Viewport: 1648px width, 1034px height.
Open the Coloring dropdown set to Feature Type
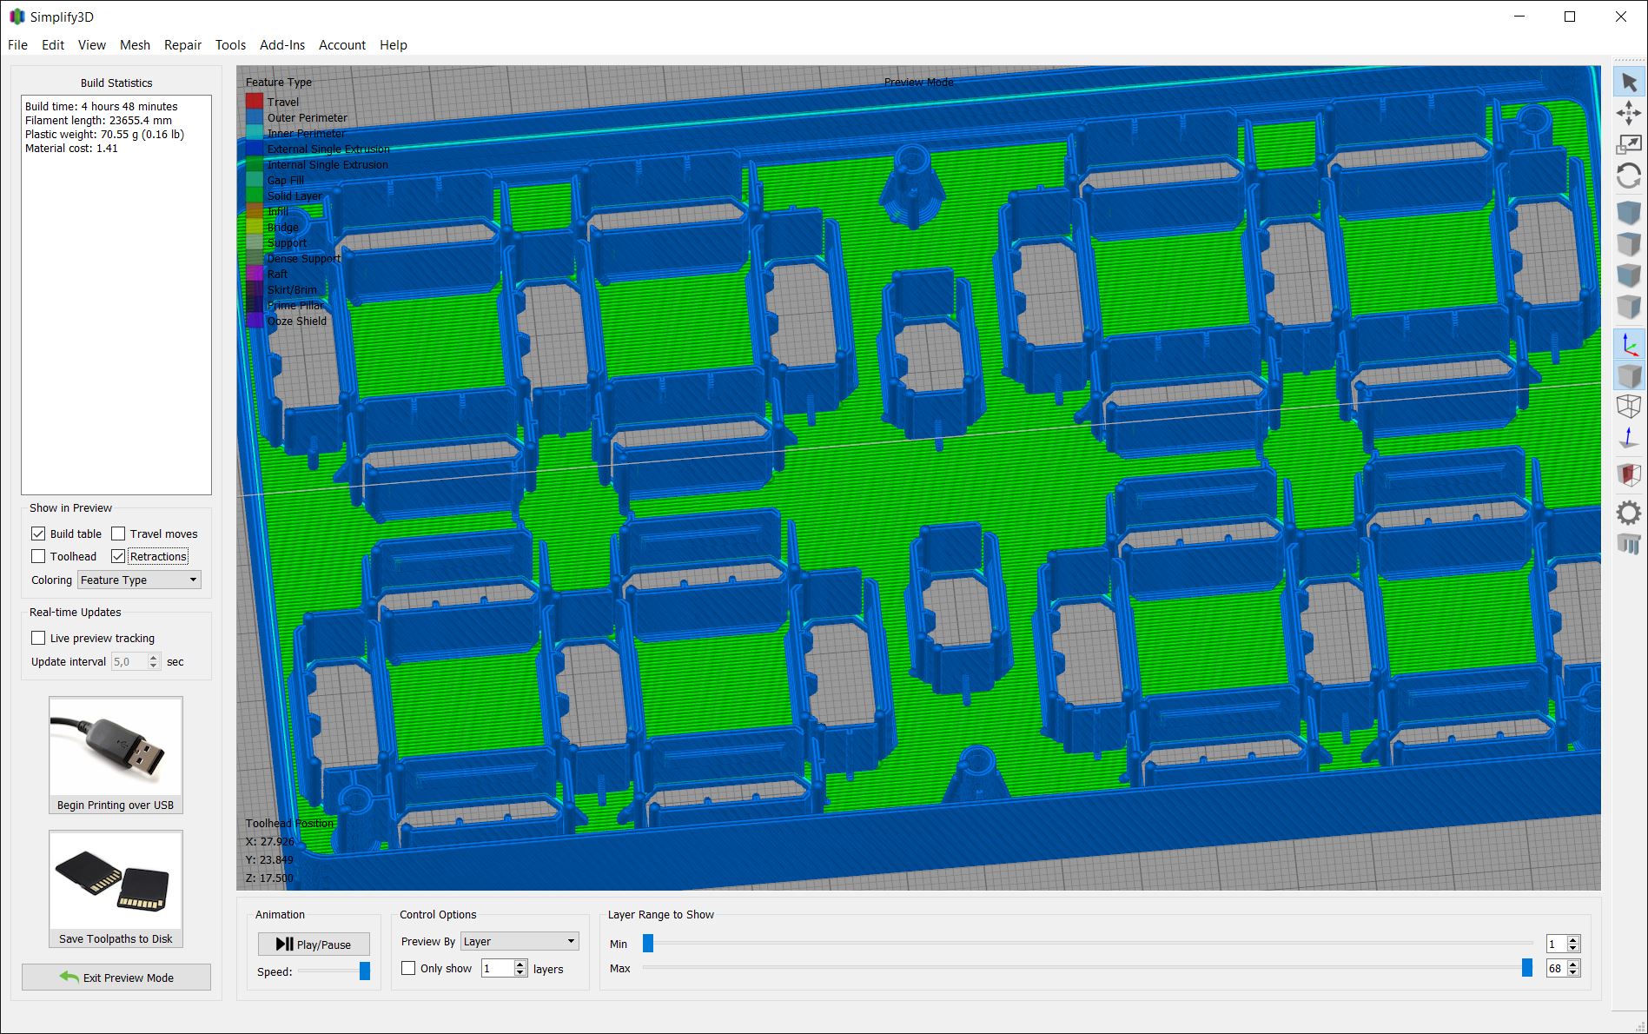tap(139, 580)
